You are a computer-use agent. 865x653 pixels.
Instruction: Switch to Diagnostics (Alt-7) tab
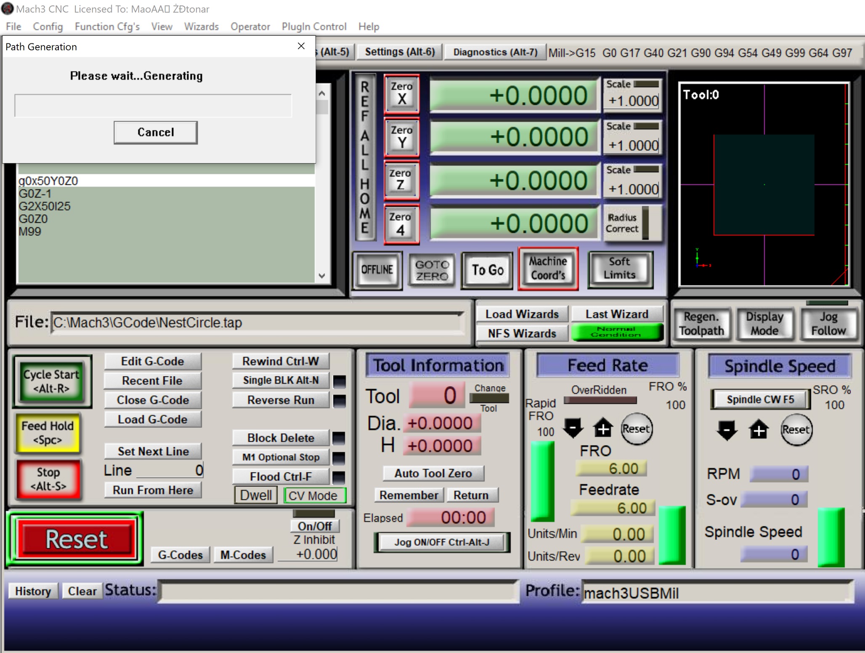tap(495, 52)
